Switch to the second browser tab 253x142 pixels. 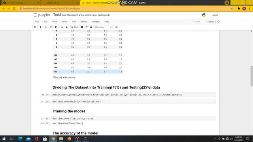[60, 3]
